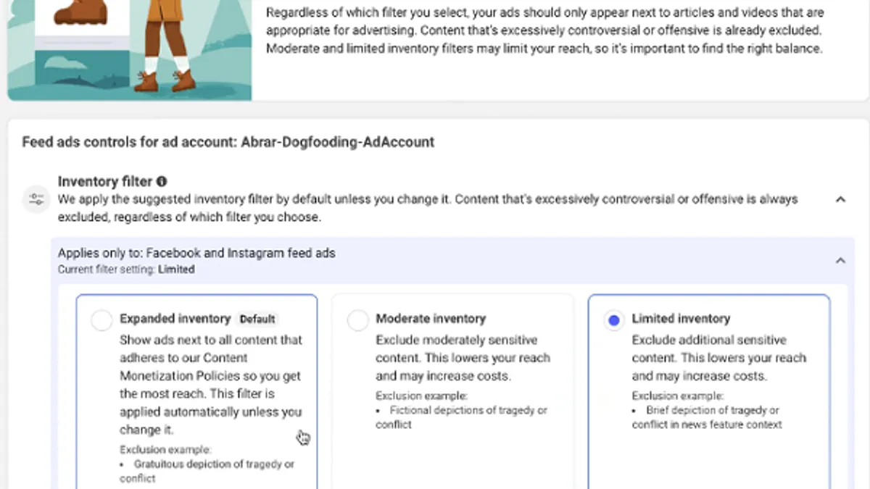Screen dimensions: 870x489
Task: Click the Default badge on Expanded inventory
Action: coord(257,319)
